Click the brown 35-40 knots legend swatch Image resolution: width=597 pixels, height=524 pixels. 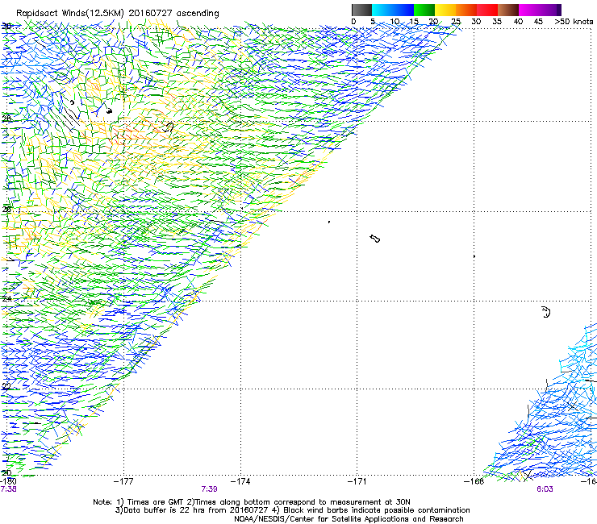[x=508, y=10]
